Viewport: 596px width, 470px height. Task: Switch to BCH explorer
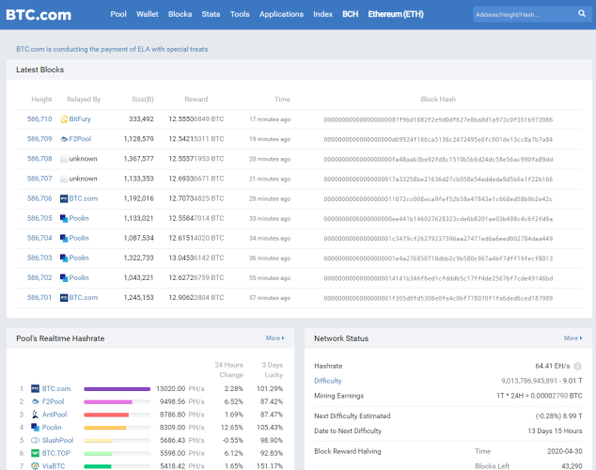pyautogui.click(x=350, y=14)
